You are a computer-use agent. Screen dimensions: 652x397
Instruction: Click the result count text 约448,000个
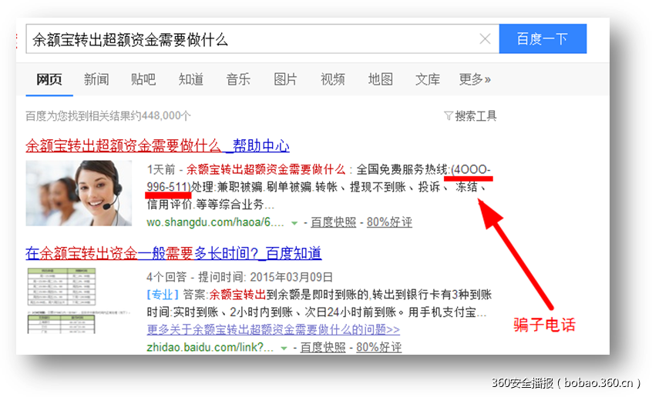click(x=162, y=116)
